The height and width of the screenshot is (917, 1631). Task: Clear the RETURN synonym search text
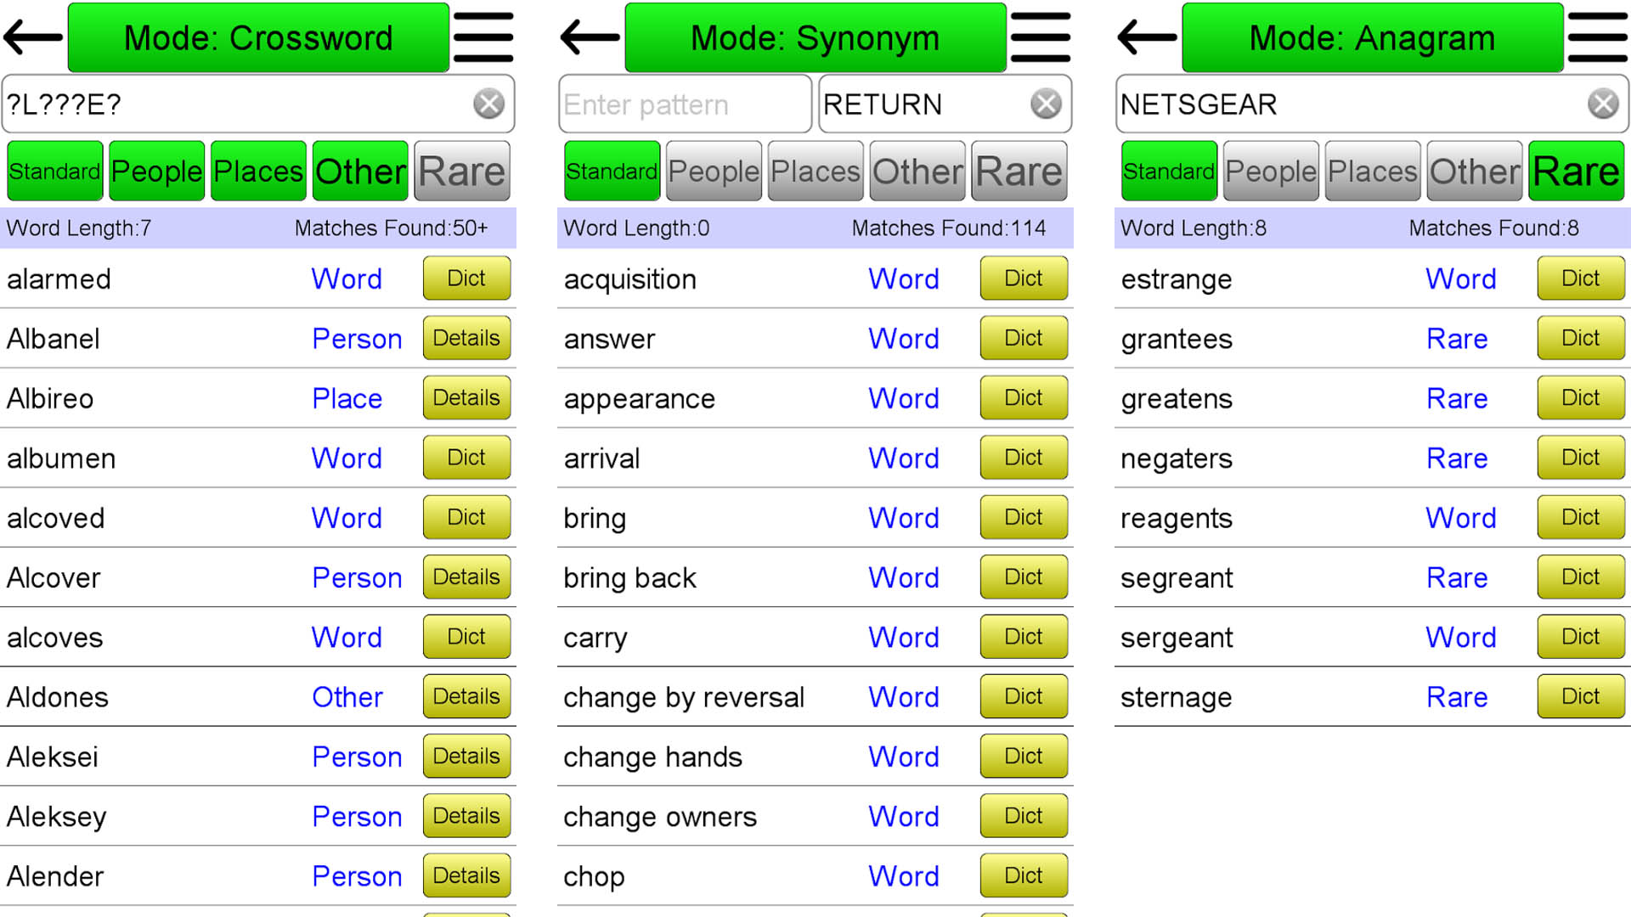(1046, 104)
